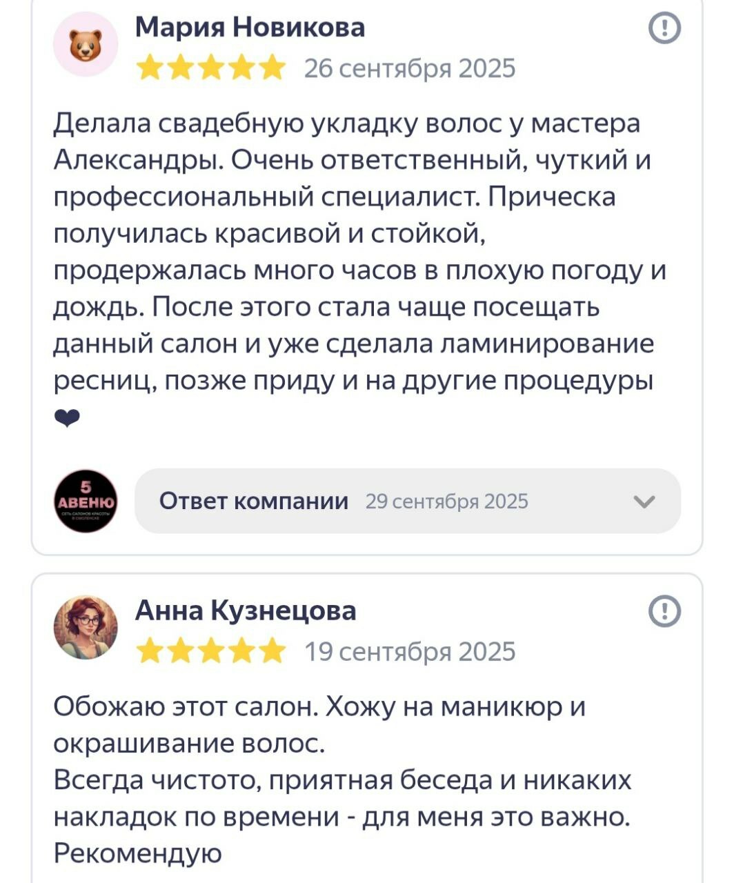734x883 pixels.
Task: Click the heart emoji ending Мария's review
Action: [x=67, y=418]
